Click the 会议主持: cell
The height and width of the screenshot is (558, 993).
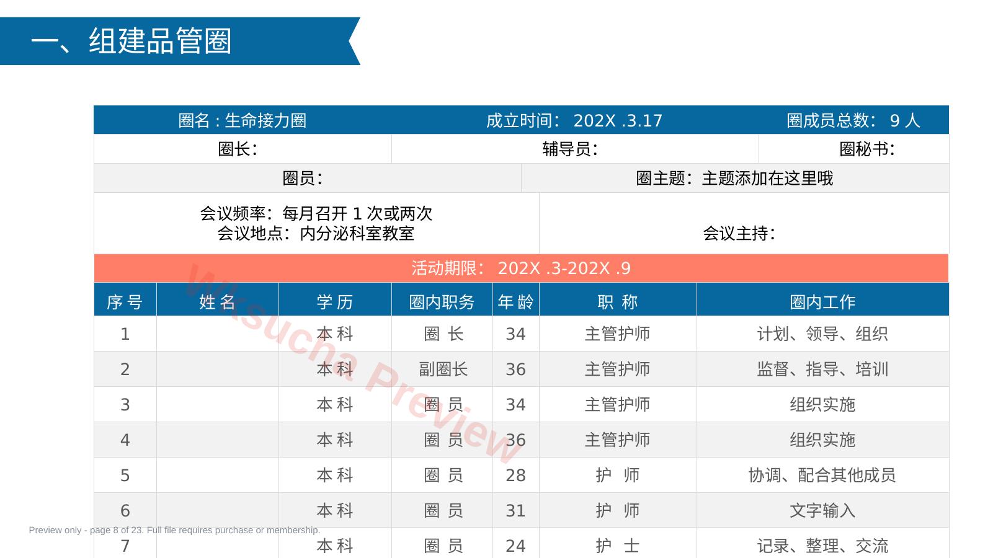click(x=744, y=223)
